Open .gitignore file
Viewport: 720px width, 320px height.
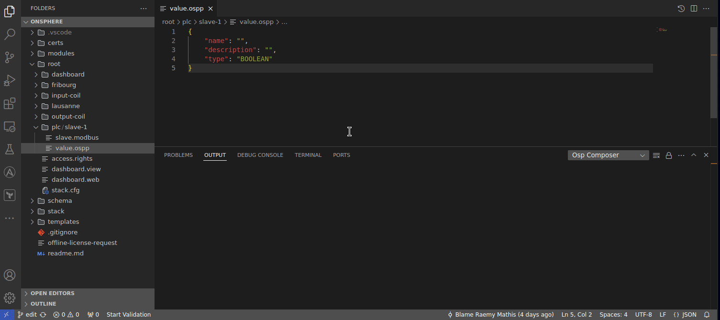tap(88, 232)
